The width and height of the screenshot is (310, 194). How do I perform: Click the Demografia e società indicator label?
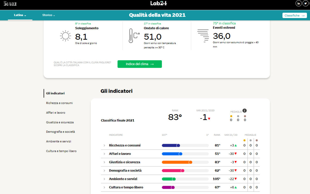[125, 171]
